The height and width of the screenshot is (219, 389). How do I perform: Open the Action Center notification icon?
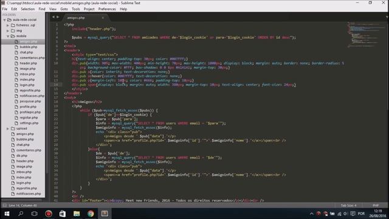tap(353, 214)
